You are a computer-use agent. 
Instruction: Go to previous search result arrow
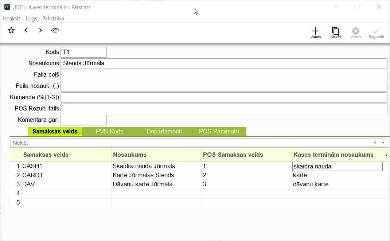point(375,143)
